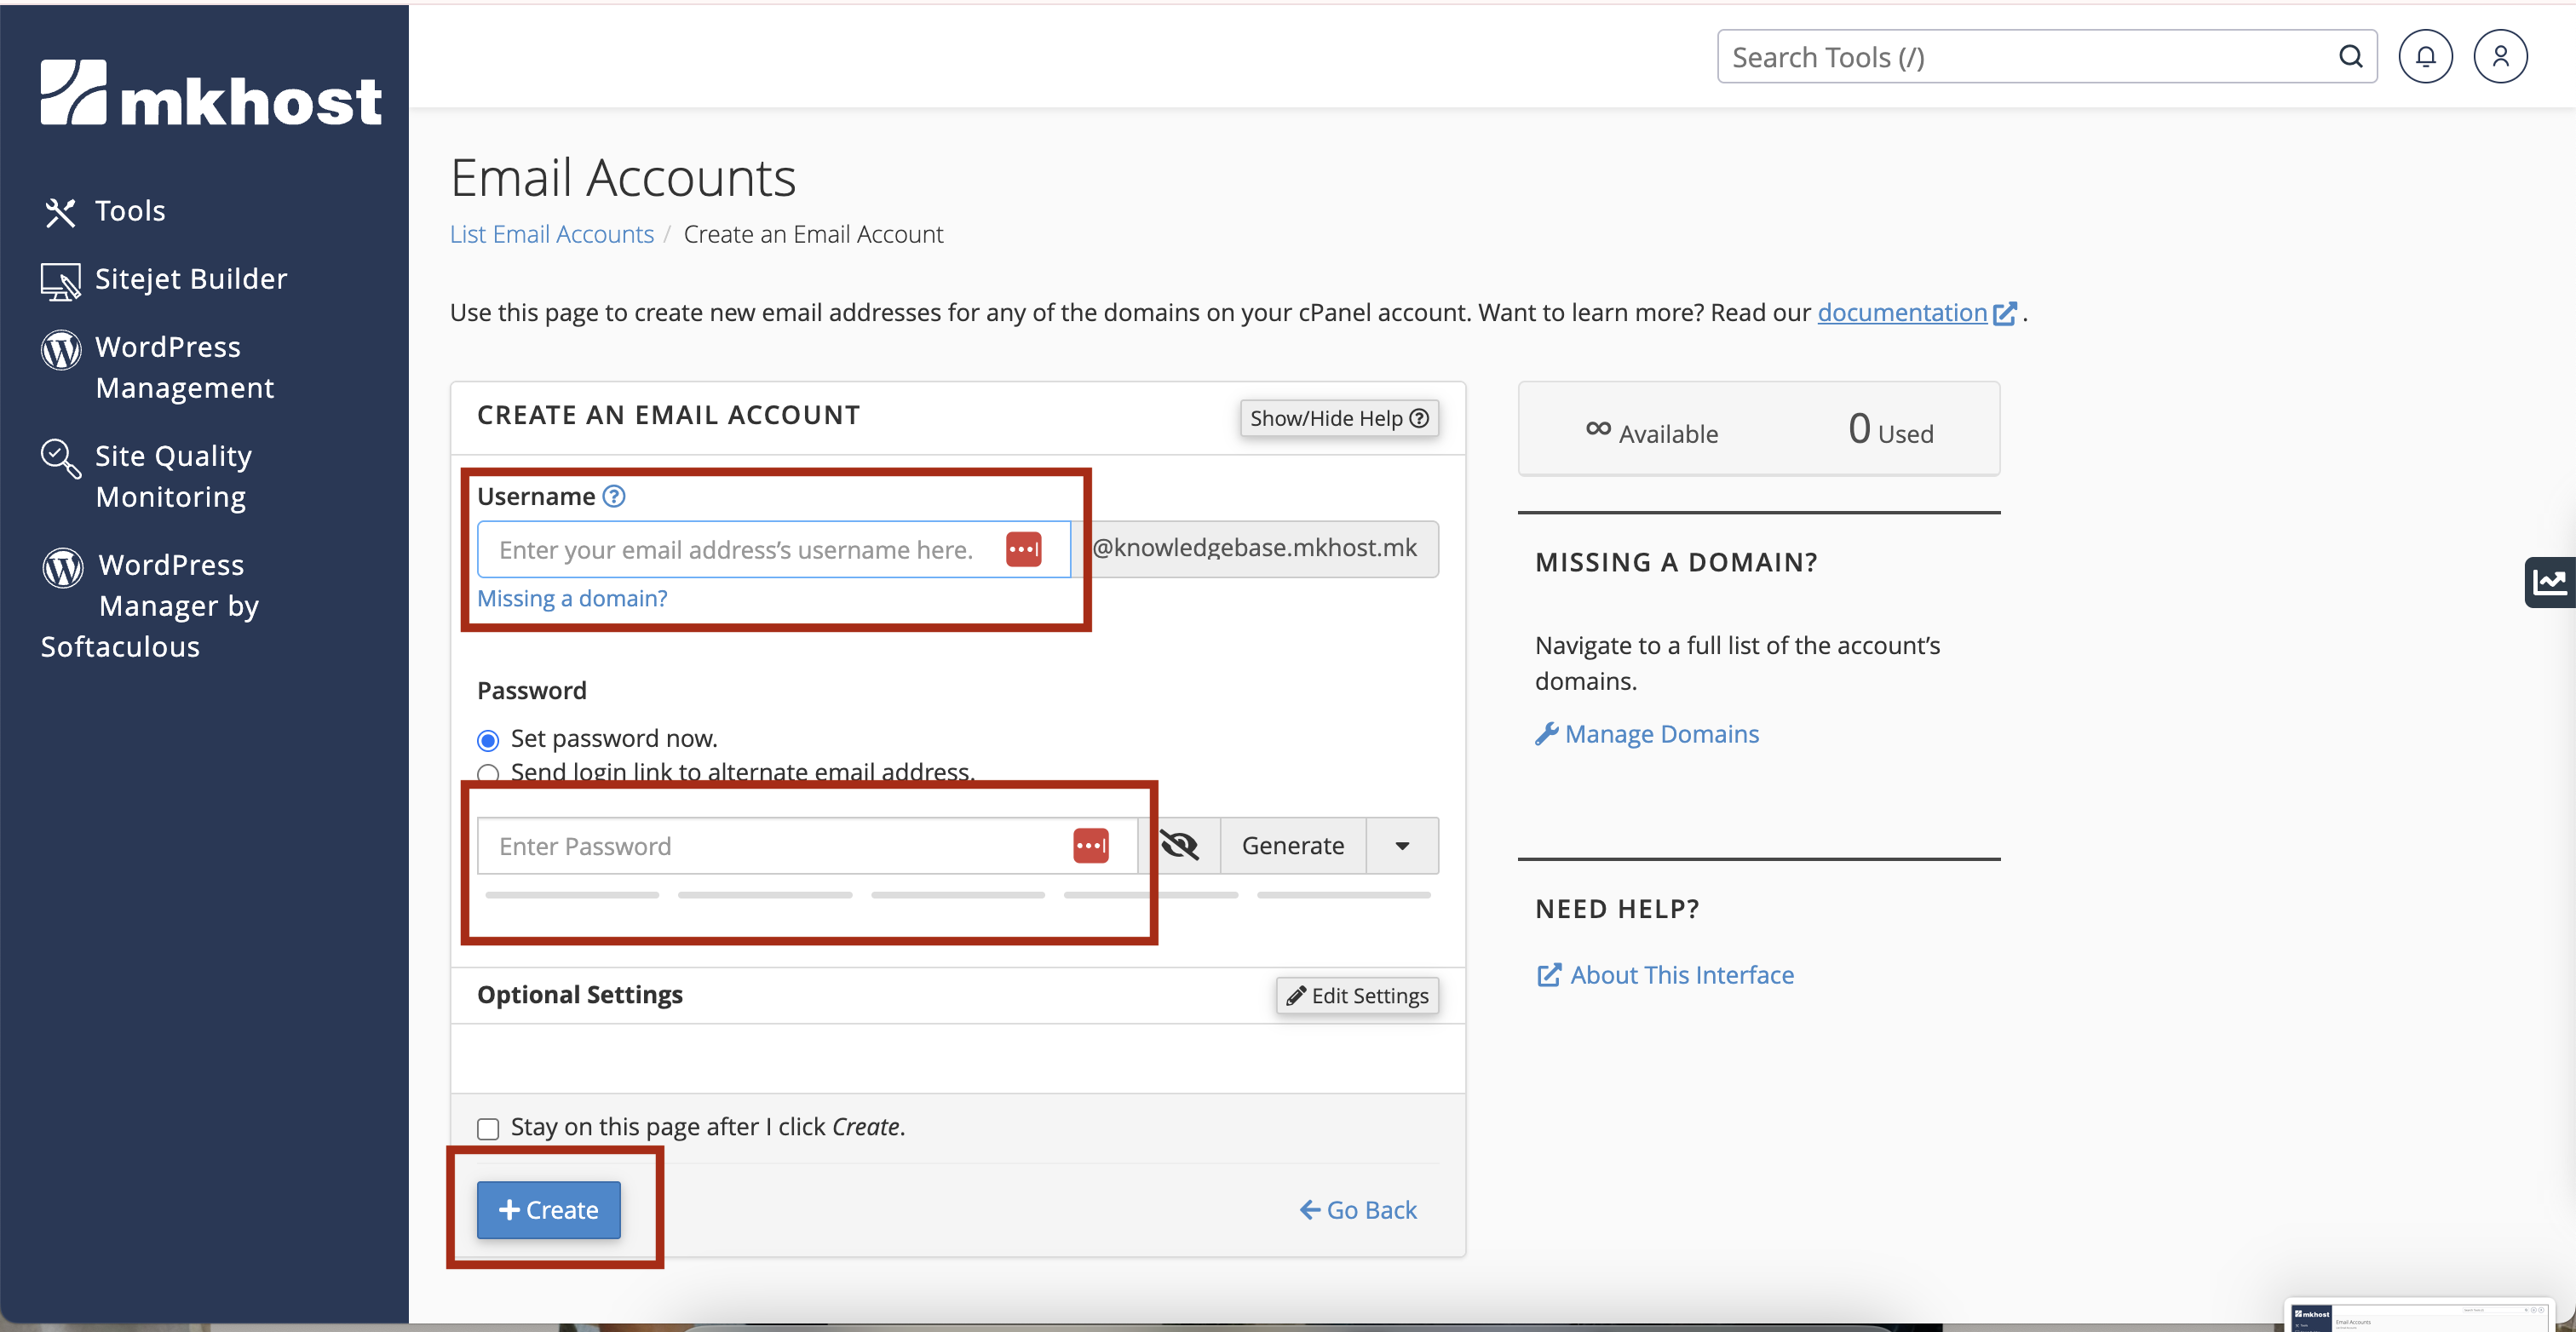The image size is (2576, 1332).
Task: Click the password manager icon in Username field
Action: tap(1023, 549)
